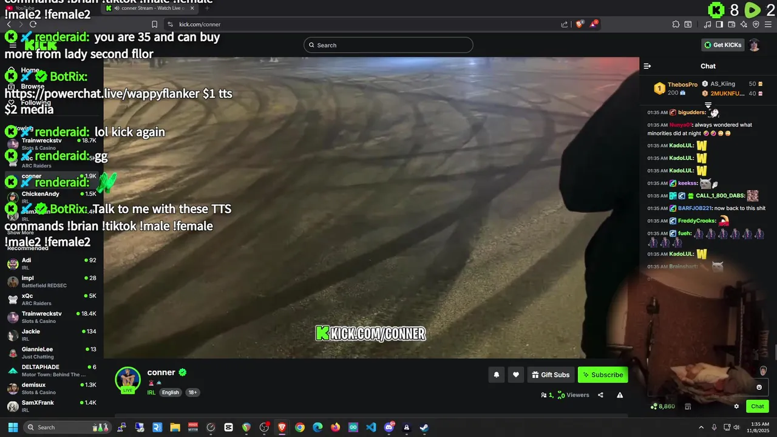Click inside the Kick search field
The image size is (777, 437).
(x=388, y=45)
